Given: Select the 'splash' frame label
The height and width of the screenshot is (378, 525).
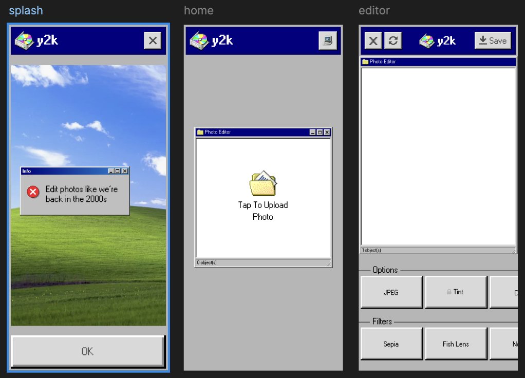Looking at the screenshot, I should [x=26, y=10].
